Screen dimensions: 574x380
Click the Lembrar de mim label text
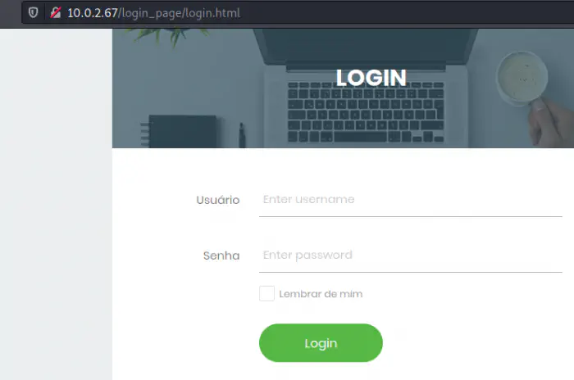[x=321, y=294]
